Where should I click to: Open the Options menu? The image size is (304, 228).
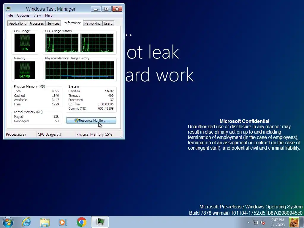(x=23, y=15)
